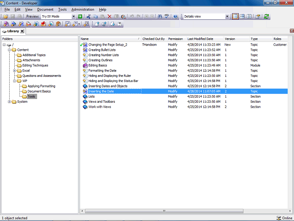Select the Formatting the Date topic row
The width and height of the screenshot is (294, 221).
pyautogui.click(x=184, y=70)
